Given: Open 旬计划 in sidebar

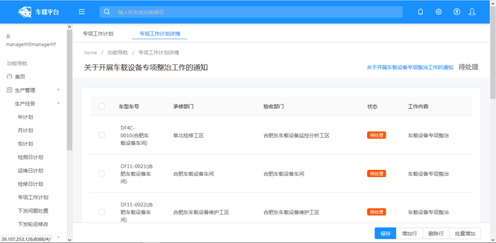Looking at the screenshot, I should tap(25, 144).
